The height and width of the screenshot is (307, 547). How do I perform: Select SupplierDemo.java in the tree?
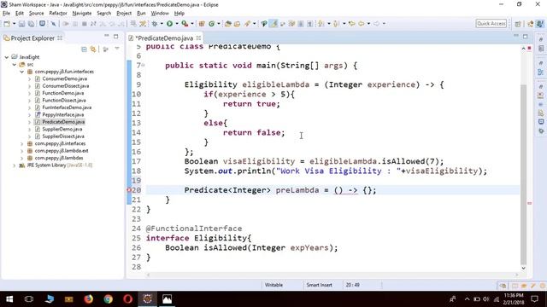[x=62, y=129]
